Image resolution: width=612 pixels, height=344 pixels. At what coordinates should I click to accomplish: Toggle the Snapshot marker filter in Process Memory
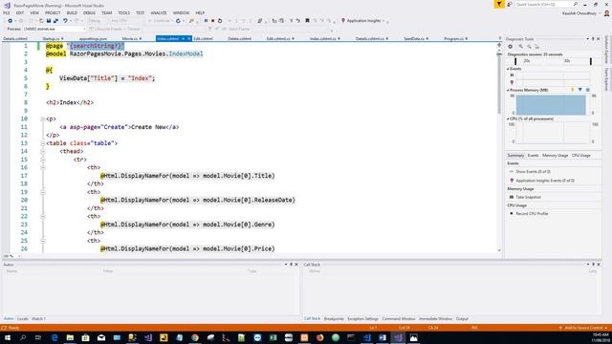[580, 90]
